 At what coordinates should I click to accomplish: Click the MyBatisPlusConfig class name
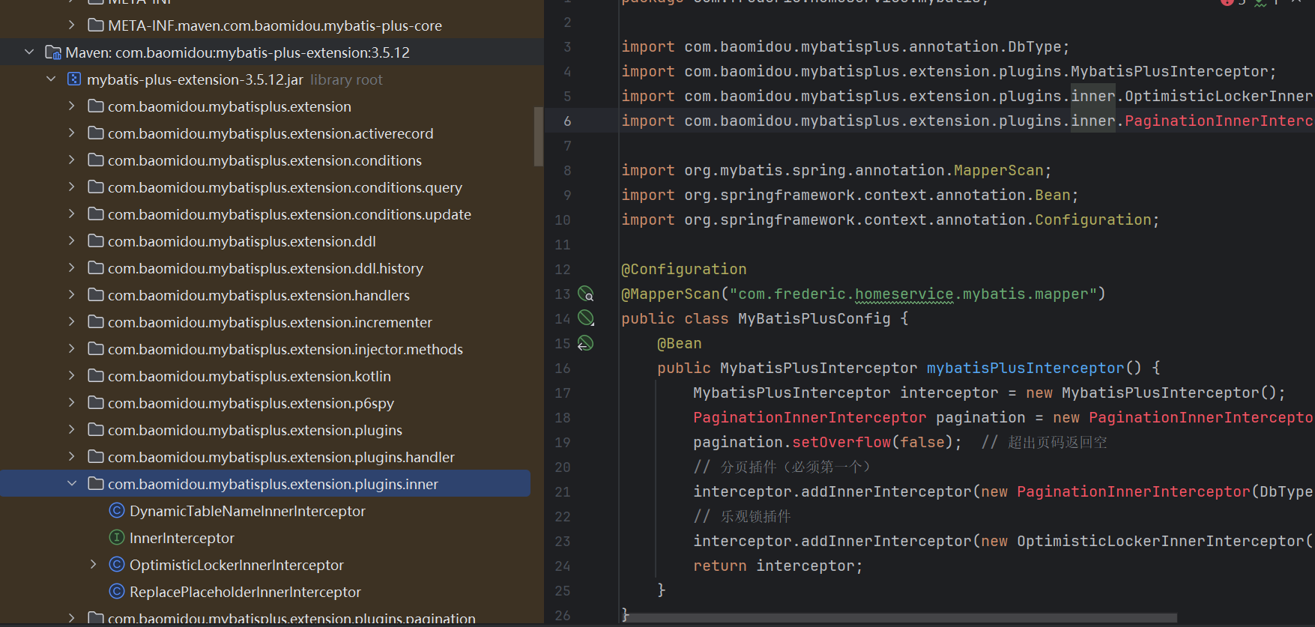click(x=814, y=318)
